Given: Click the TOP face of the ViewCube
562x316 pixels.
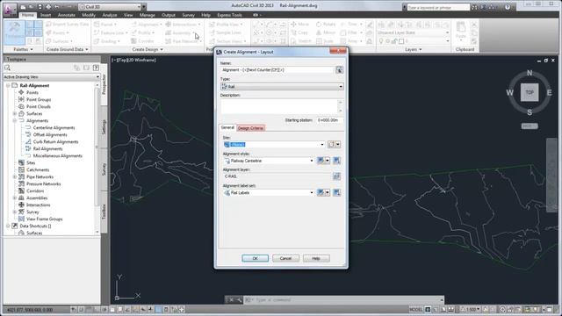Looking at the screenshot, I should 530,92.
